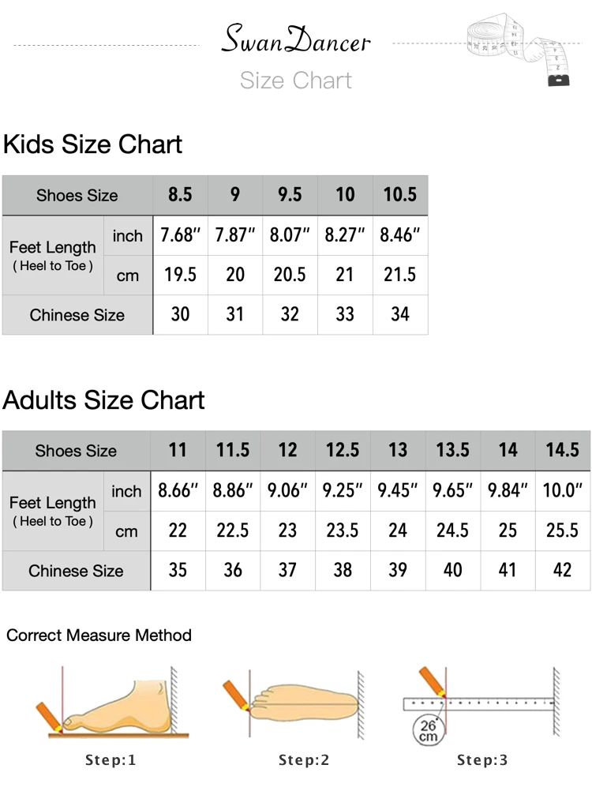The width and height of the screenshot is (592, 791).
Task: Click the Kids Size Chart heading
Action: 92,144
